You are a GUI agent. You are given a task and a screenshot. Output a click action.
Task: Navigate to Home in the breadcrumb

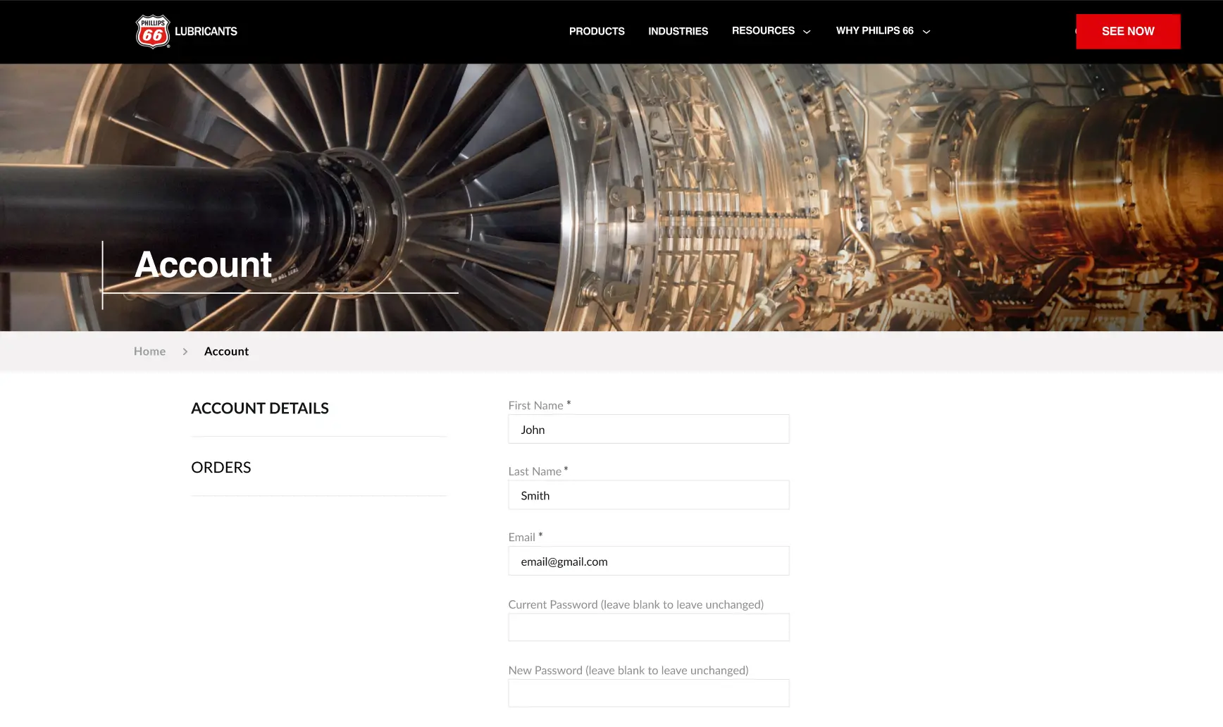(149, 352)
